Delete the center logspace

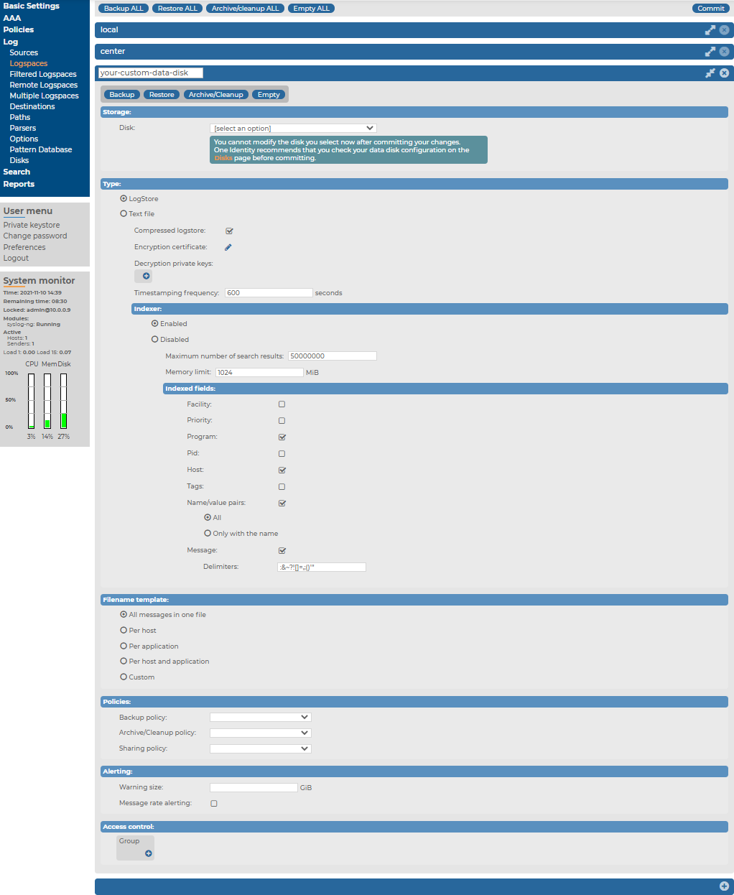pyautogui.click(x=724, y=52)
